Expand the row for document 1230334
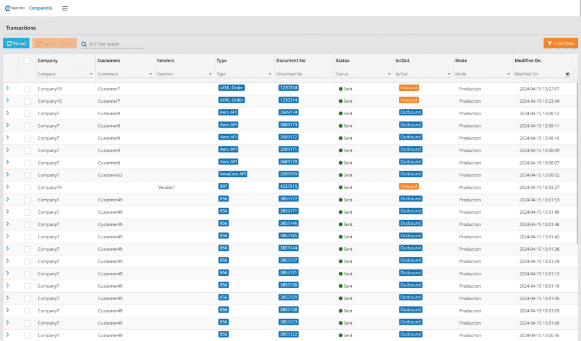The width and height of the screenshot is (581, 341). [7, 88]
